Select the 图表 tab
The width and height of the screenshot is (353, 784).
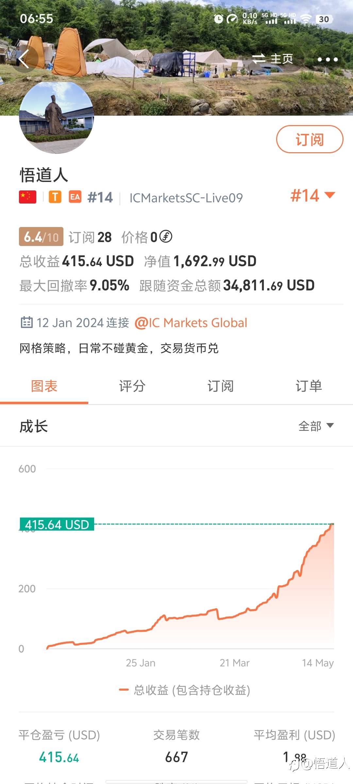click(x=44, y=386)
